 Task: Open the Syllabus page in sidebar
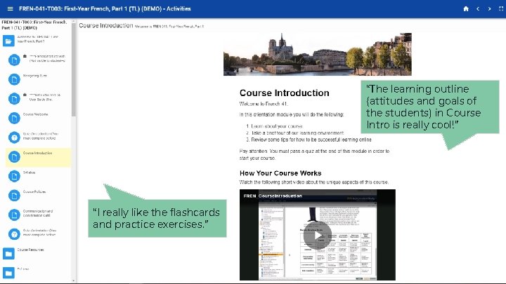point(29,173)
